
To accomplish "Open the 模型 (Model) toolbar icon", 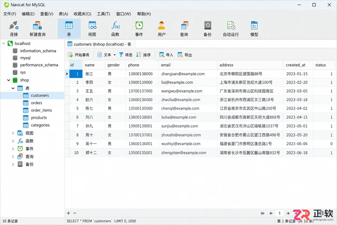I will click(x=254, y=28).
